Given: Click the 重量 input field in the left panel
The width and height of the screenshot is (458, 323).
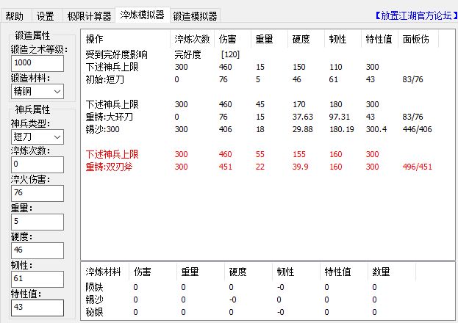Looking at the screenshot, I should pos(37,222).
